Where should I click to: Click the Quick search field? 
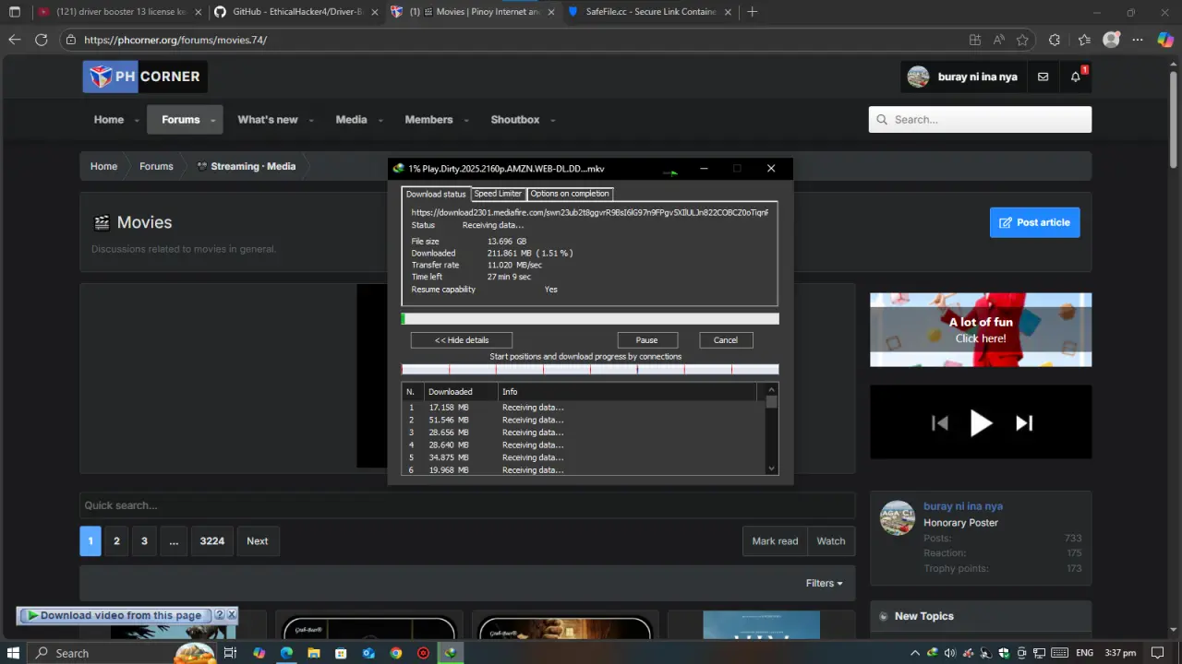coord(467,505)
